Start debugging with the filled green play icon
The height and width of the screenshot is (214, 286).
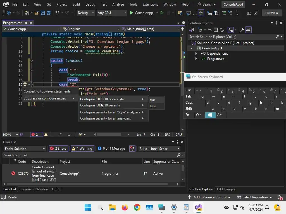coord(131,13)
